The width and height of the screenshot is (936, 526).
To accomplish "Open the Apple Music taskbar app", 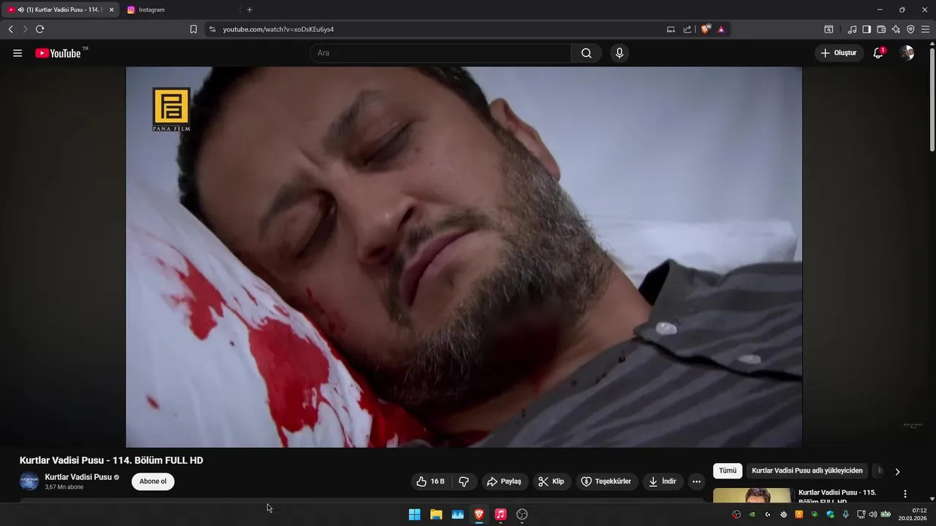I will [x=500, y=514].
